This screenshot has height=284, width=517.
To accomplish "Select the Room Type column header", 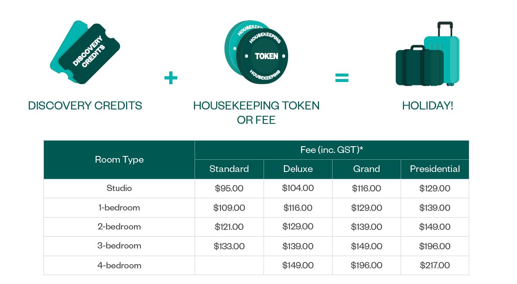I will [x=119, y=160].
